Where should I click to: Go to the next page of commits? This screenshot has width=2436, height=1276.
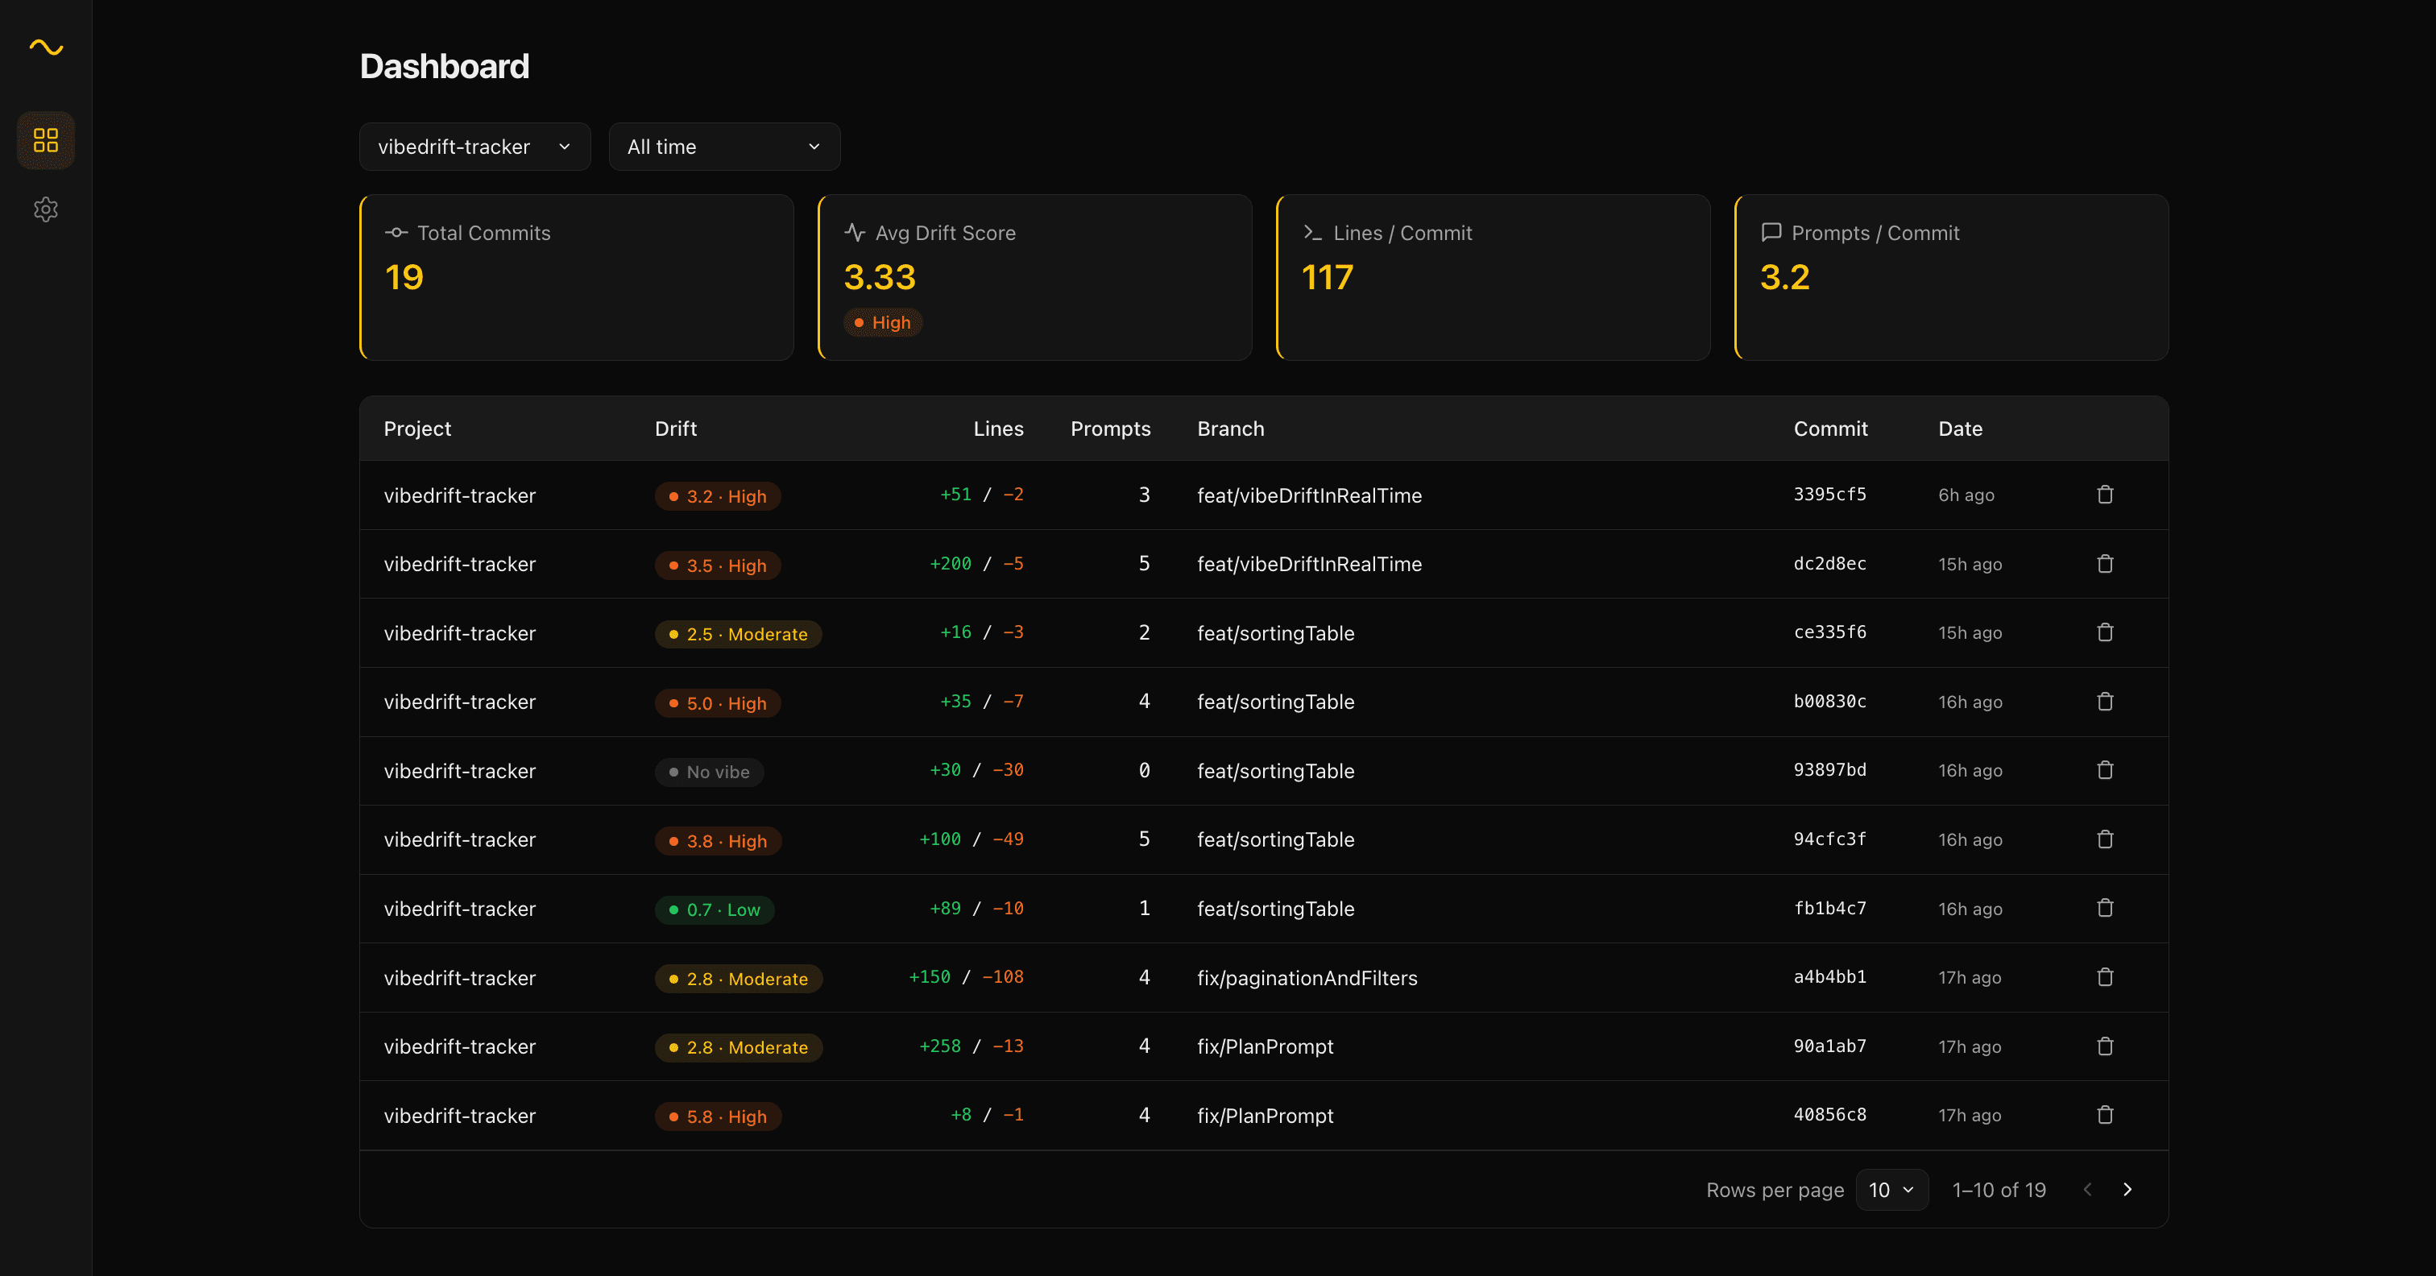pos(2128,1189)
